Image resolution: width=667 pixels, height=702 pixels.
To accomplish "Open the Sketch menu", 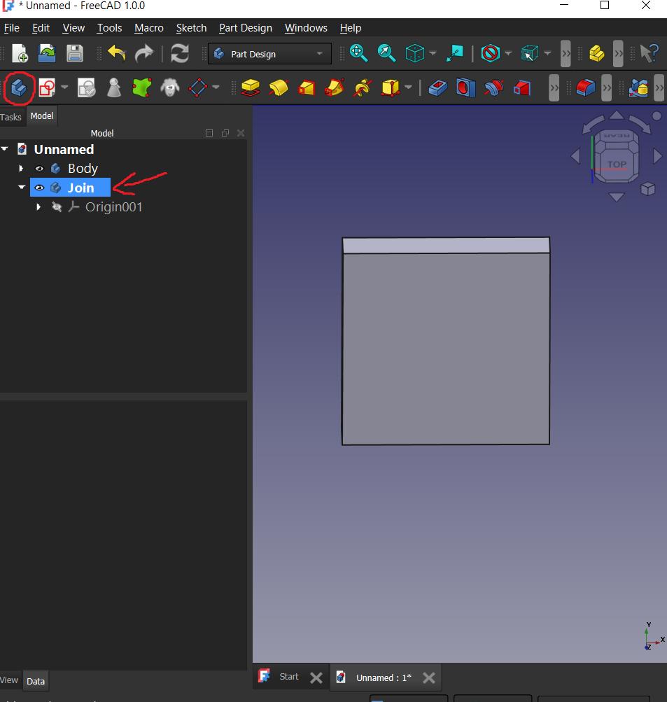I will pyautogui.click(x=191, y=28).
